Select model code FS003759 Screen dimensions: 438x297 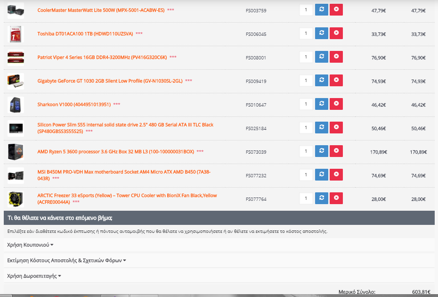[256, 11]
